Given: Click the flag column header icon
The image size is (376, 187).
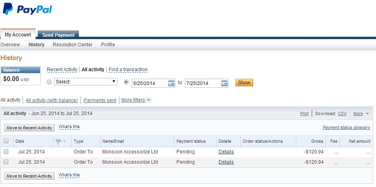Looking at the screenshot, I should tap(58, 142).
